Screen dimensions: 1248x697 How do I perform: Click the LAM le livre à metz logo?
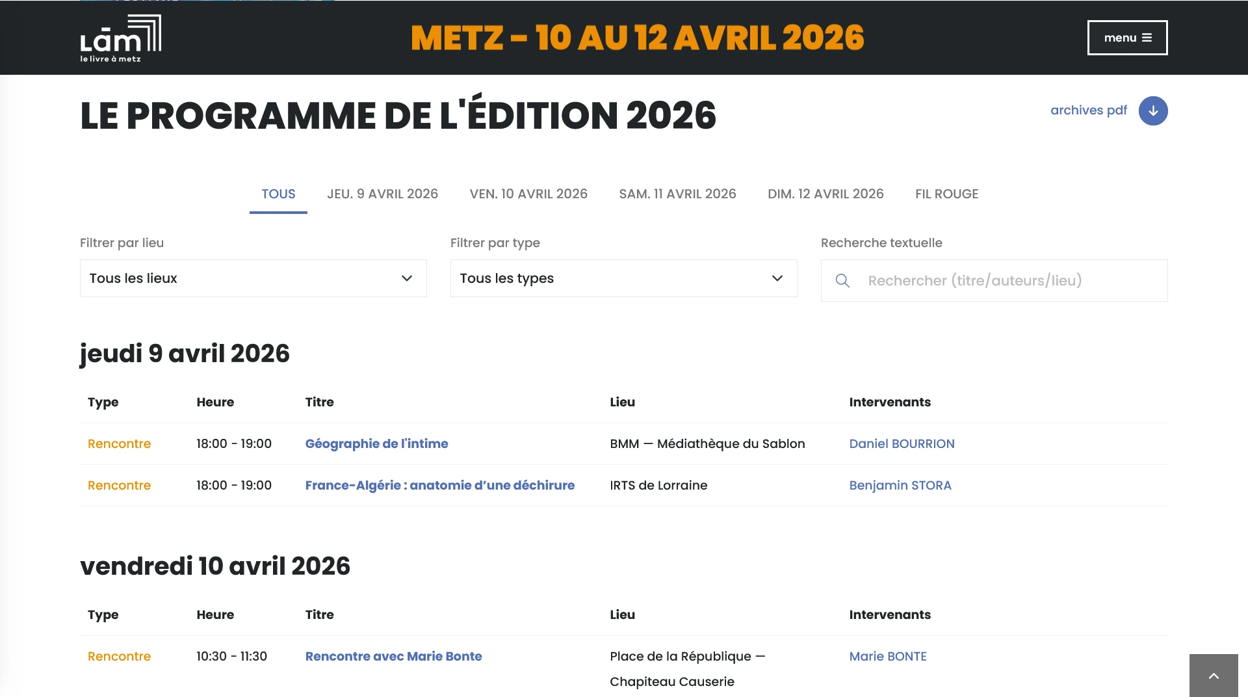tap(120, 38)
